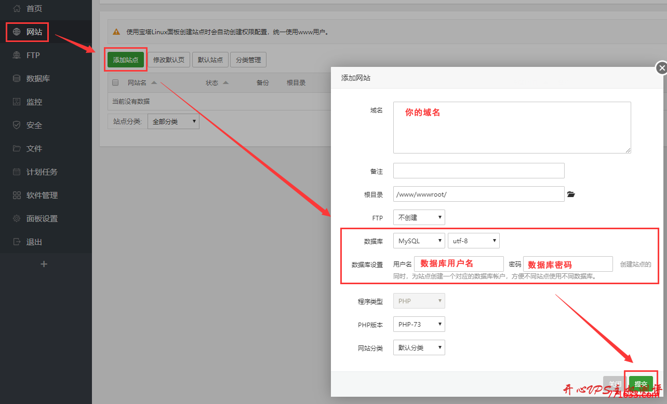The height and width of the screenshot is (404, 667).
Task: Close the 添加网站 dialog with X
Action: click(661, 68)
